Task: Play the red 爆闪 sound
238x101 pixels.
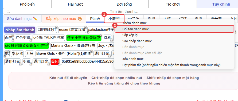Action: pos(55,62)
